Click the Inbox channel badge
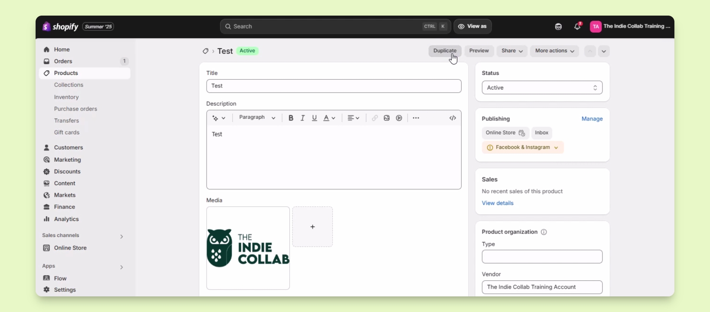Viewport: 710px width, 312px height. click(x=542, y=133)
